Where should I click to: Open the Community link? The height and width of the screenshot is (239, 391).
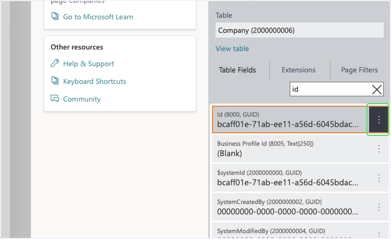tap(82, 99)
